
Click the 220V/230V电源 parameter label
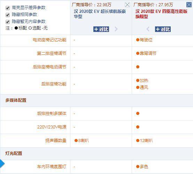[x=52, y=127]
